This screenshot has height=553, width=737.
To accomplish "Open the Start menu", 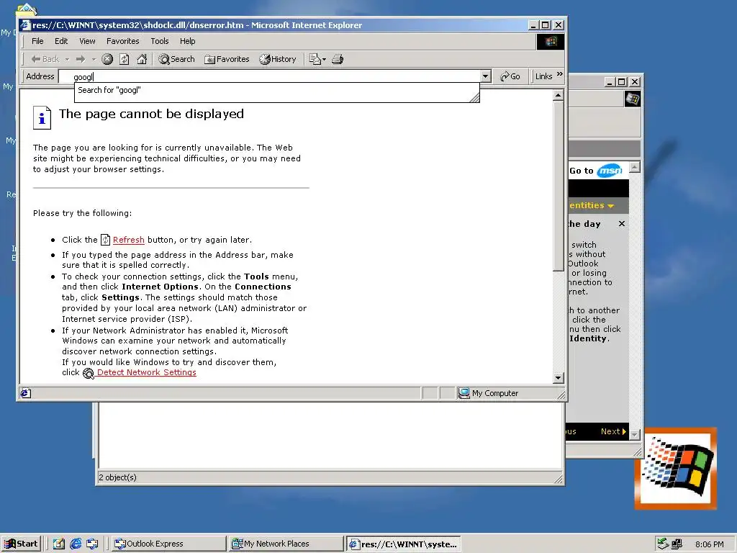I will pyautogui.click(x=21, y=544).
